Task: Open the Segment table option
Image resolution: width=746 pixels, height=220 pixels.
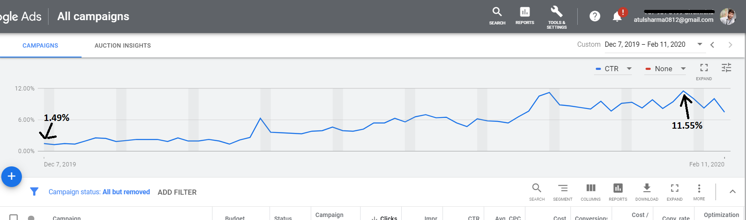Action: click(563, 191)
